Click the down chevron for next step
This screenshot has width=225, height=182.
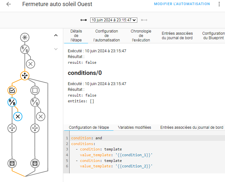[56, 49]
